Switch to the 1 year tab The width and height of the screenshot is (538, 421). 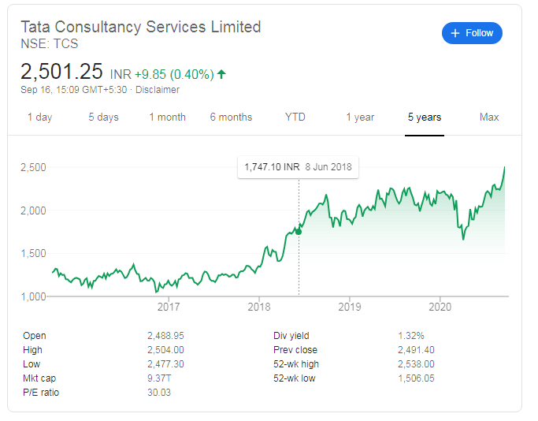(360, 117)
